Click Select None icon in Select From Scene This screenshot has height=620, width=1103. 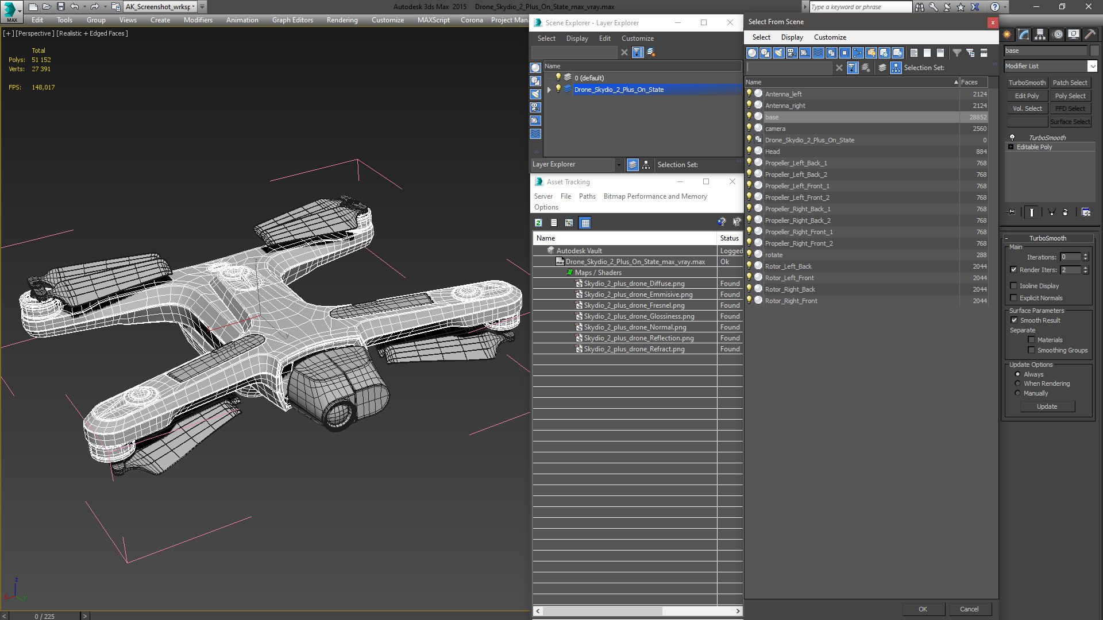(927, 53)
